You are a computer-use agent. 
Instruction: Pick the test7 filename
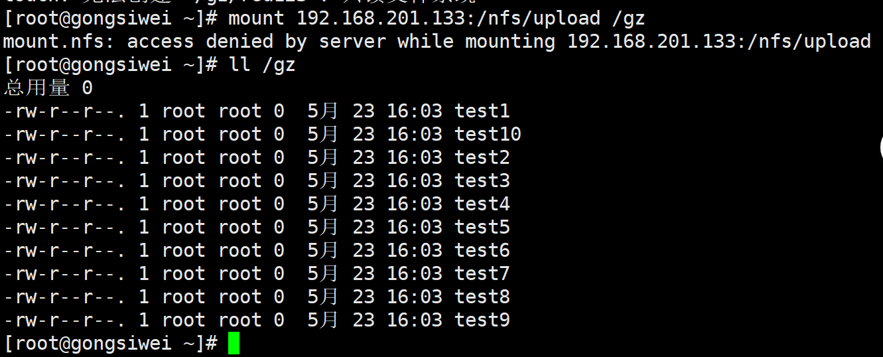[482, 274]
